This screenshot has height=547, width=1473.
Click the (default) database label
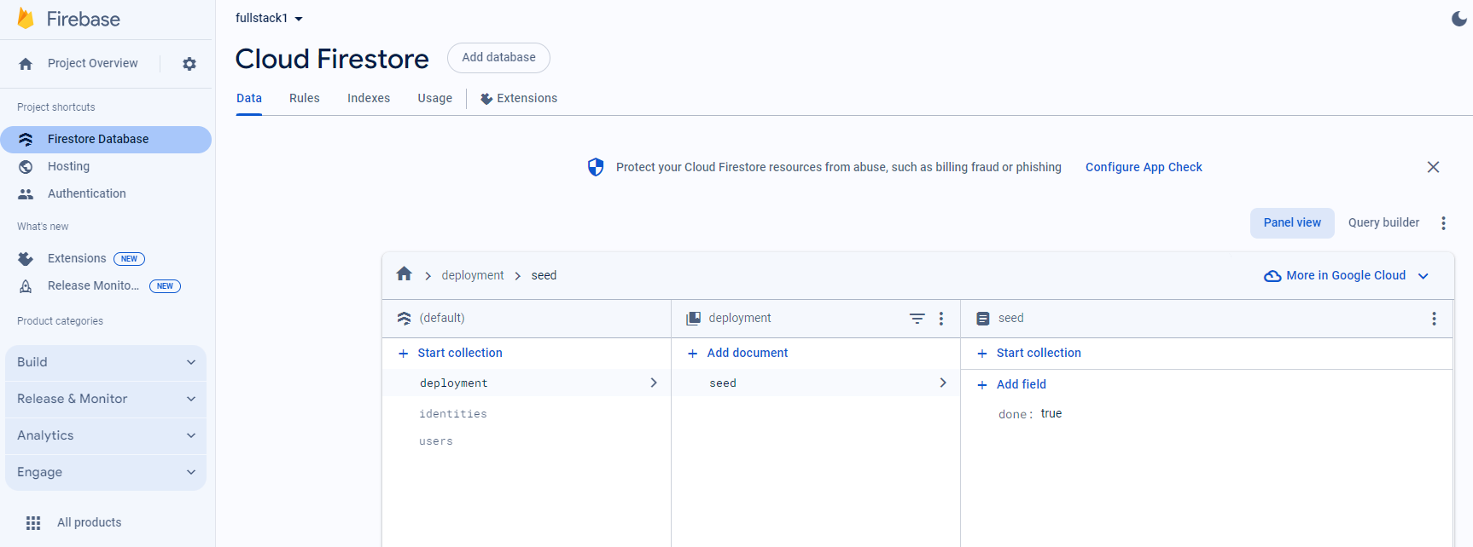point(442,319)
